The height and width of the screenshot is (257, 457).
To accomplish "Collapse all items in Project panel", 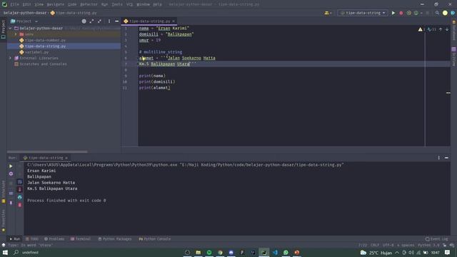I will click(99, 21).
